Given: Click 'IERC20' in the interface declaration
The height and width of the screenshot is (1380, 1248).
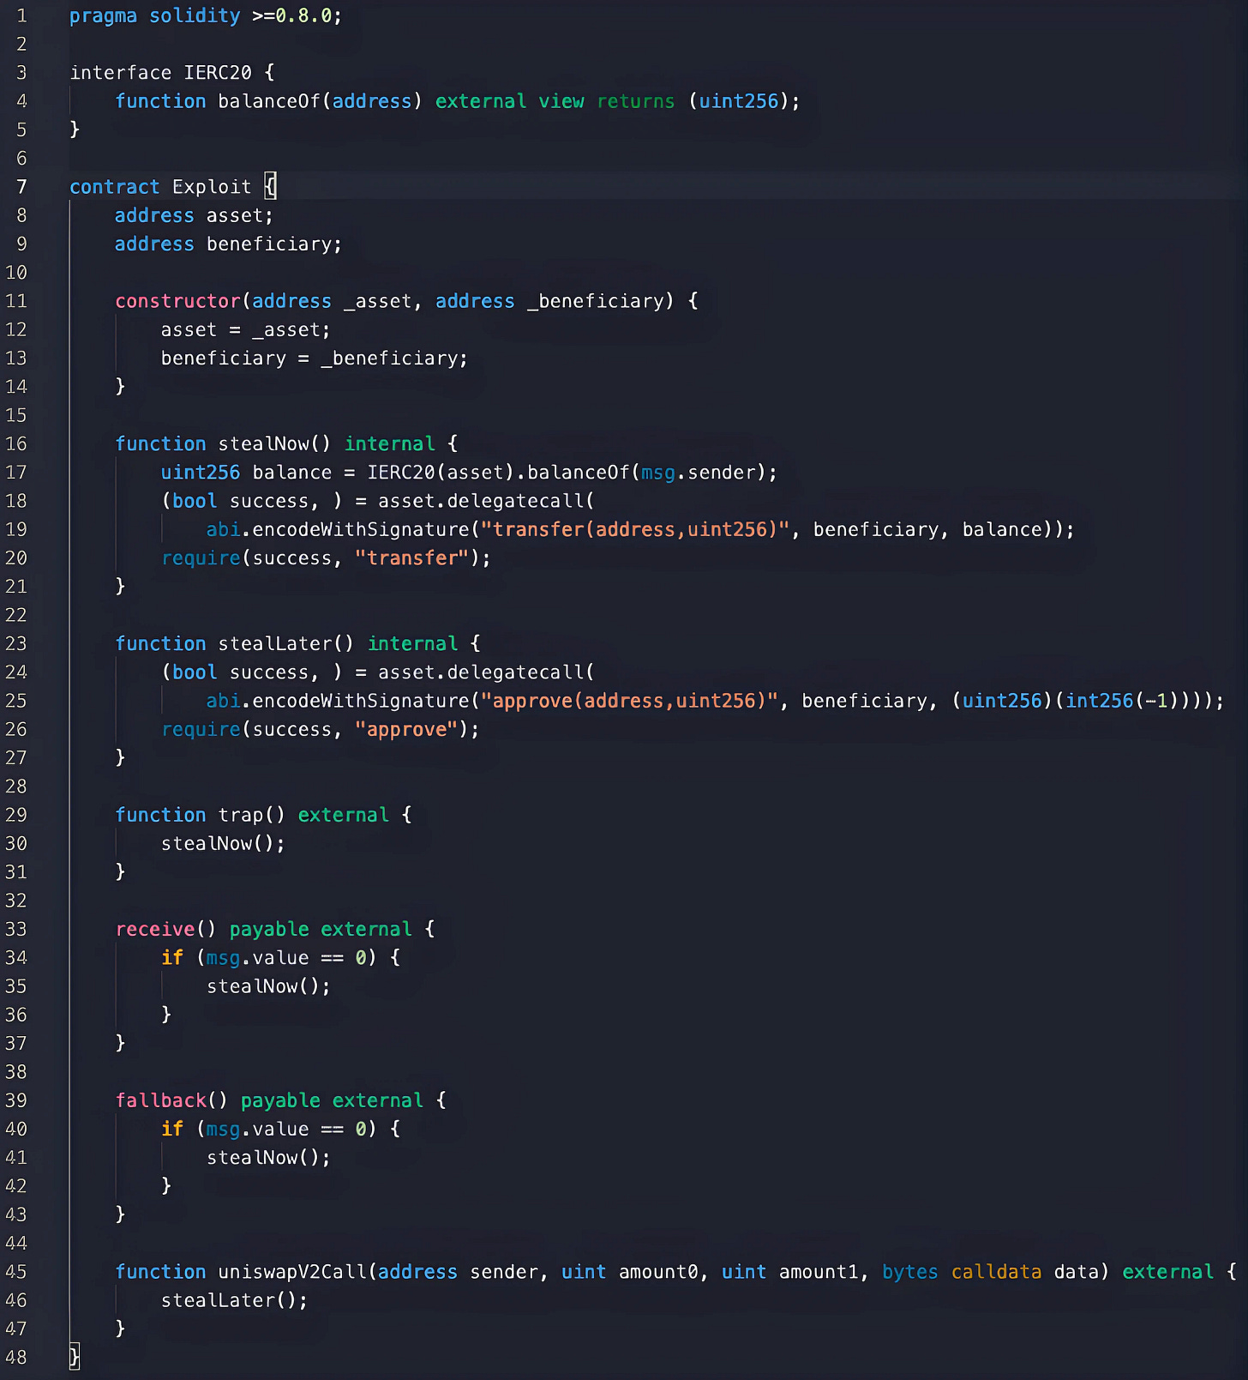Looking at the screenshot, I should point(218,73).
